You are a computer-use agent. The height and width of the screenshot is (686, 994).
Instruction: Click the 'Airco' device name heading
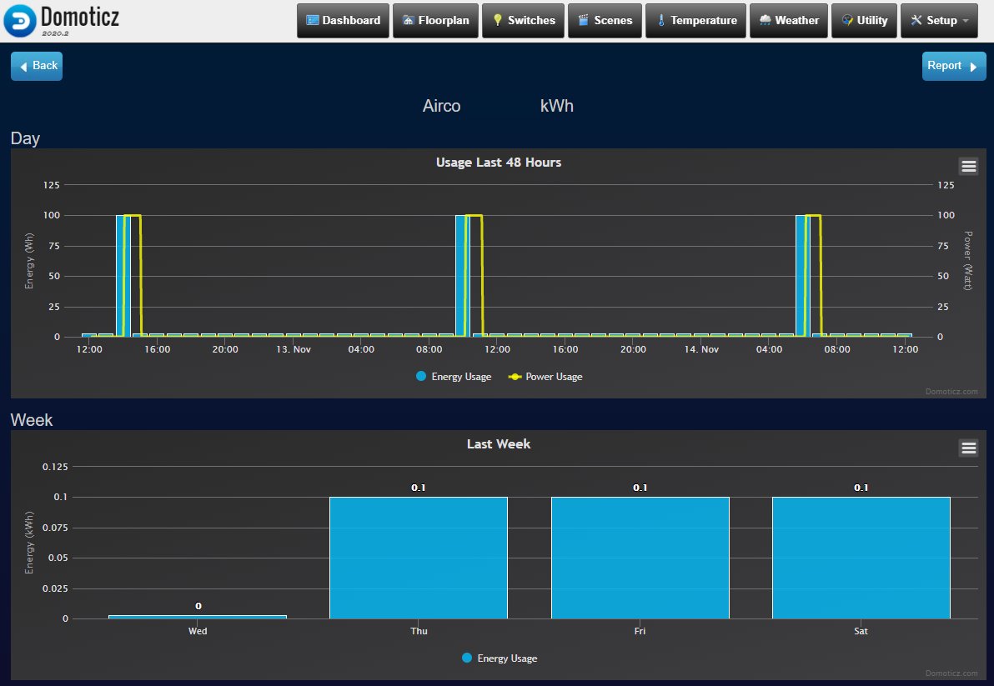coord(442,106)
